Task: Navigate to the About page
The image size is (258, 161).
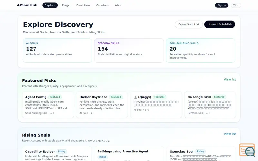Action: pos(119,5)
